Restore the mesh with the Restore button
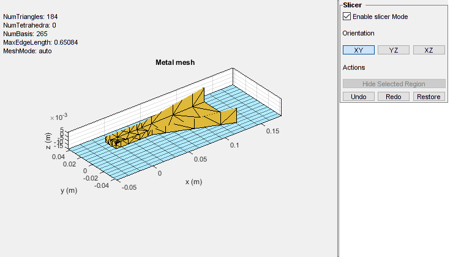 point(429,97)
